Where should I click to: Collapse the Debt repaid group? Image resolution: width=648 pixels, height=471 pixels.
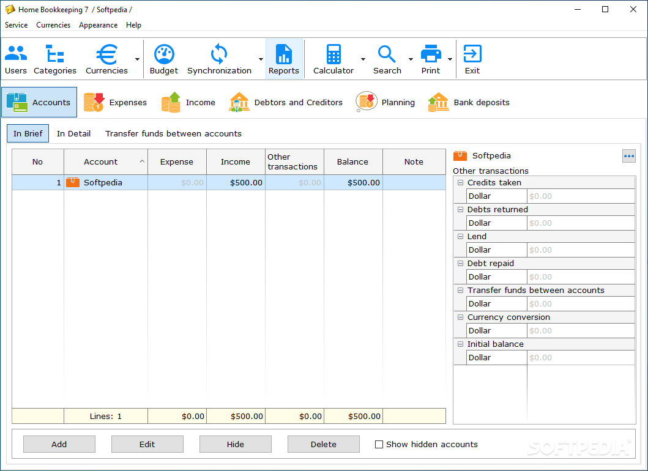coord(460,263)
